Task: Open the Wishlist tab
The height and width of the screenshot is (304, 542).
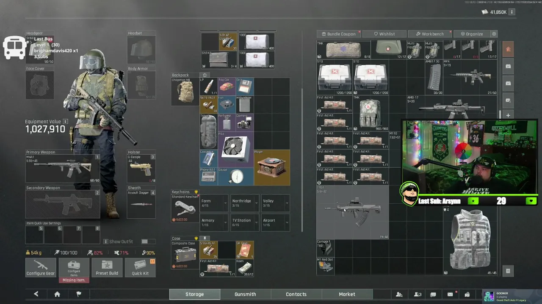Action: pos(384,34)
